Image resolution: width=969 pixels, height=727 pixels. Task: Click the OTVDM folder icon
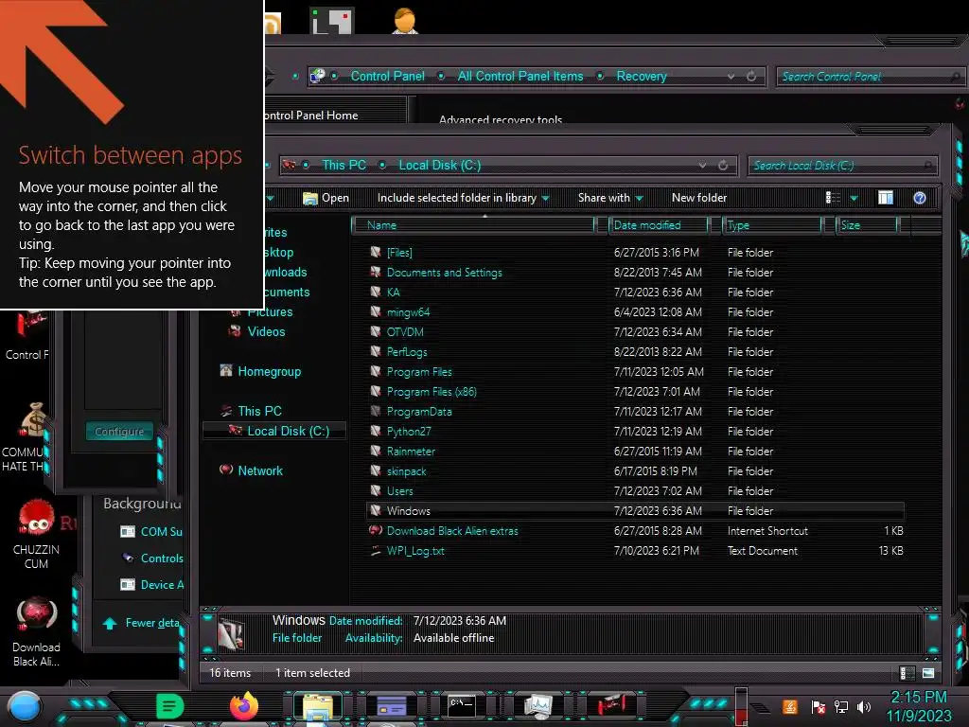(x=375, y=331)
